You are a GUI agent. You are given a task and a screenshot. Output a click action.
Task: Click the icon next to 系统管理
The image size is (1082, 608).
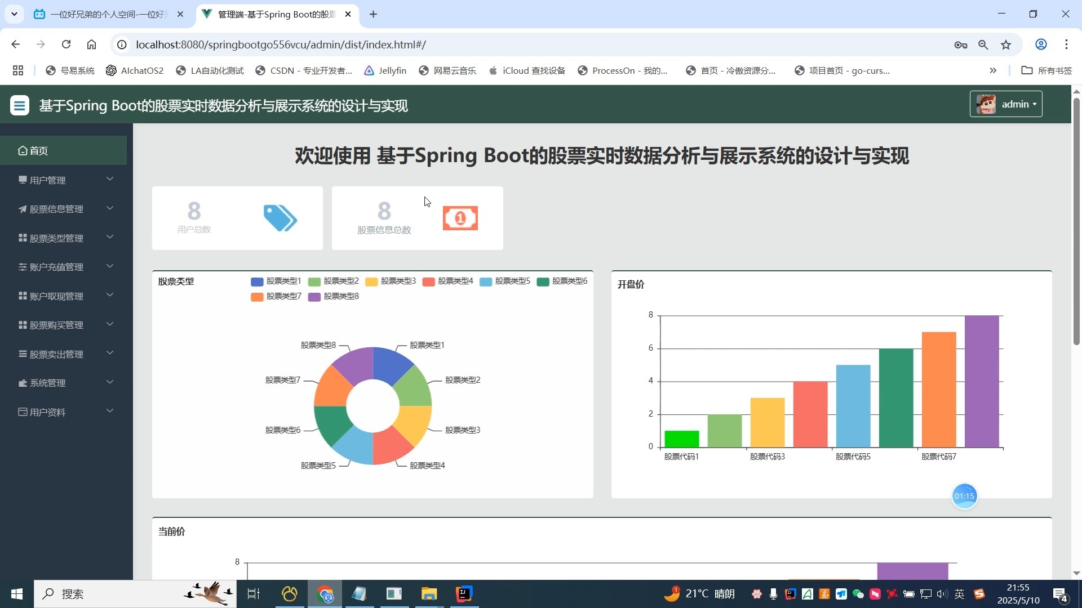pyautogui.click(x=23, y=383)
